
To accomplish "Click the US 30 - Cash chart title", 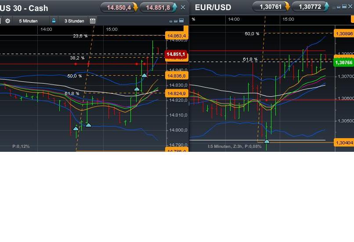I will (24, 8).
